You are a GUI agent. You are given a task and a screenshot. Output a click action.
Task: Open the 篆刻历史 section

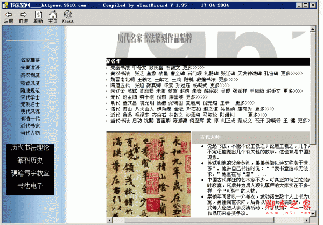point(30,160)
